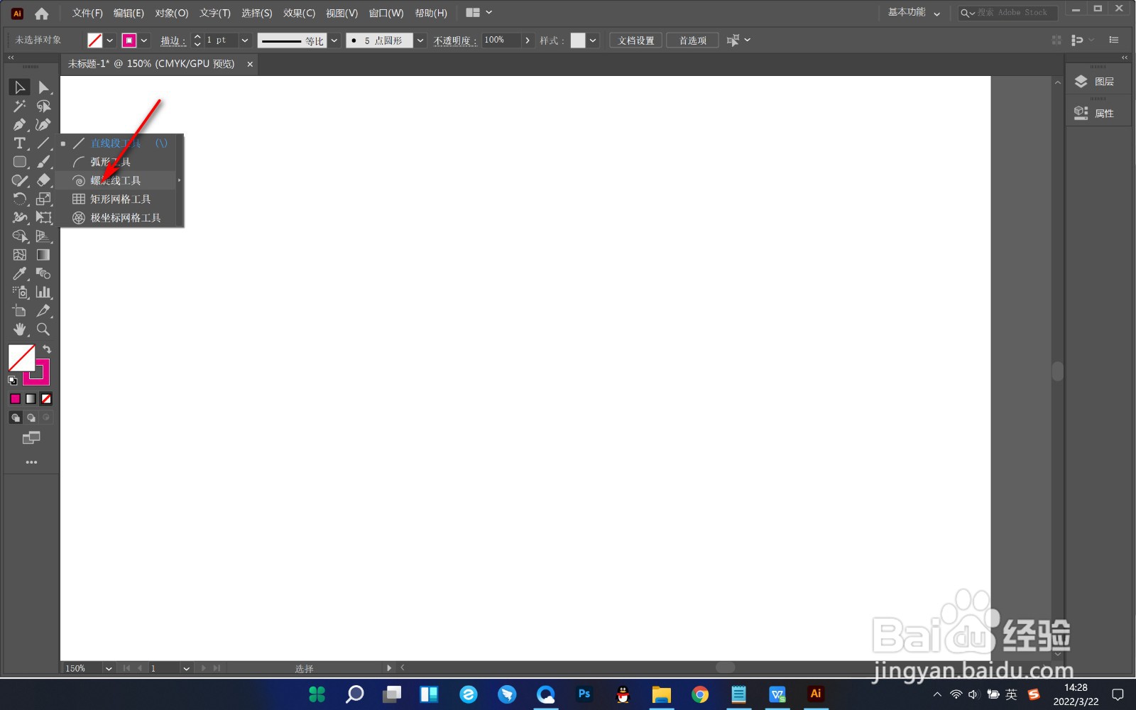Screen dimensions: 1136x710
Task: Select the Type tool
Action: click(x=19, y=143)
